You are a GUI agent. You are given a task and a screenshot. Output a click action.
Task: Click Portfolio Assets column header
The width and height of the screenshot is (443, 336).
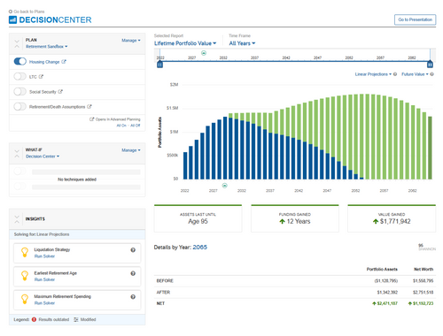click(382, 270)
